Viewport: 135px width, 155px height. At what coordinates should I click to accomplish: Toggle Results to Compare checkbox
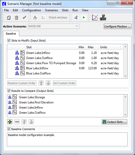coord(9,91)
